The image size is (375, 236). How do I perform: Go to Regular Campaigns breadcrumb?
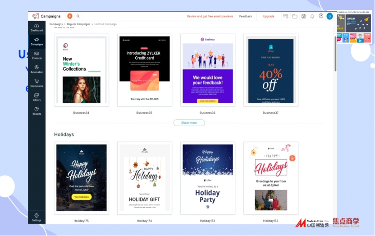coord(78,24)
